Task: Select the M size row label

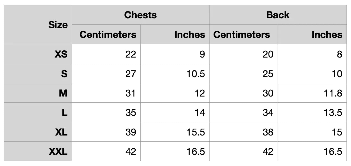Action: click(63, 93)
